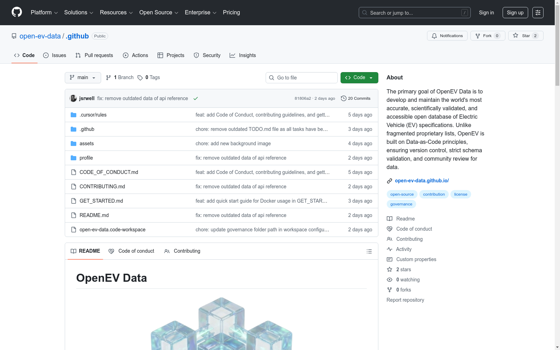Viewport: 560px width, 350px height.
Task: Expand the Platform menu
Action: (x=44, y=13)
